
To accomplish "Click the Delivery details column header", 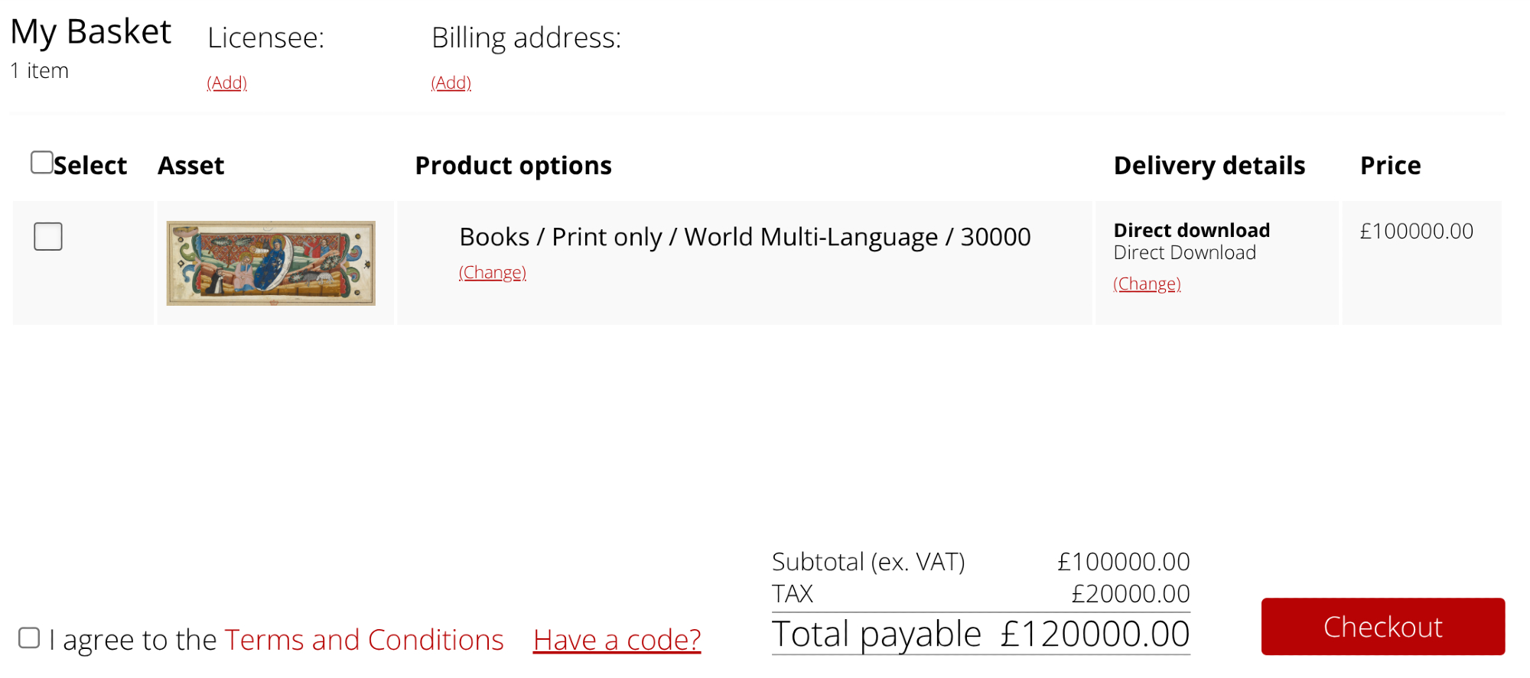I will pos(1209,166).
